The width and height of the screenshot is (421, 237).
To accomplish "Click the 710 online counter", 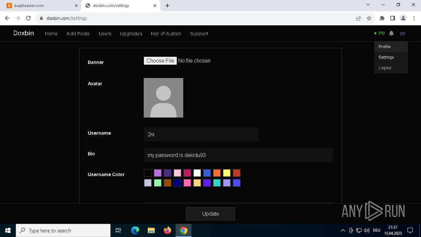I will 380,33.
